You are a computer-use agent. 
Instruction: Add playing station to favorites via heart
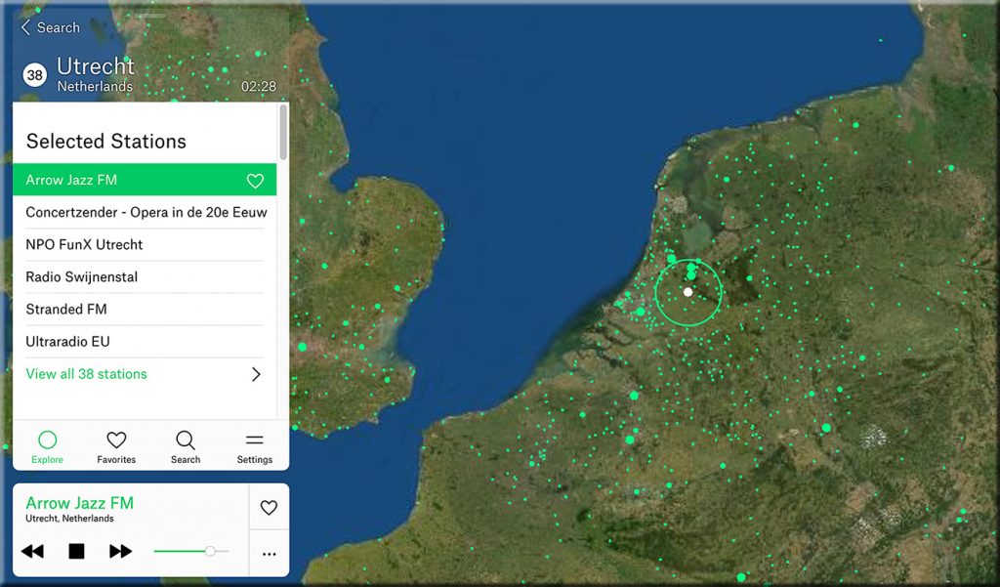(x=270, y=507)
